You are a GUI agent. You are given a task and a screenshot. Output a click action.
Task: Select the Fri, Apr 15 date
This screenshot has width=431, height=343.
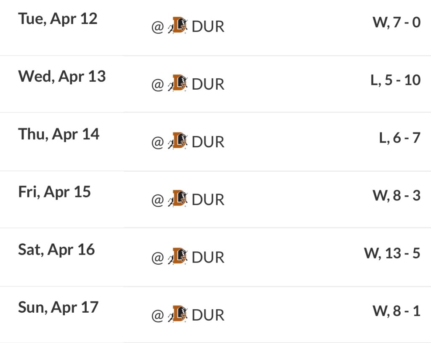[54, 192]
